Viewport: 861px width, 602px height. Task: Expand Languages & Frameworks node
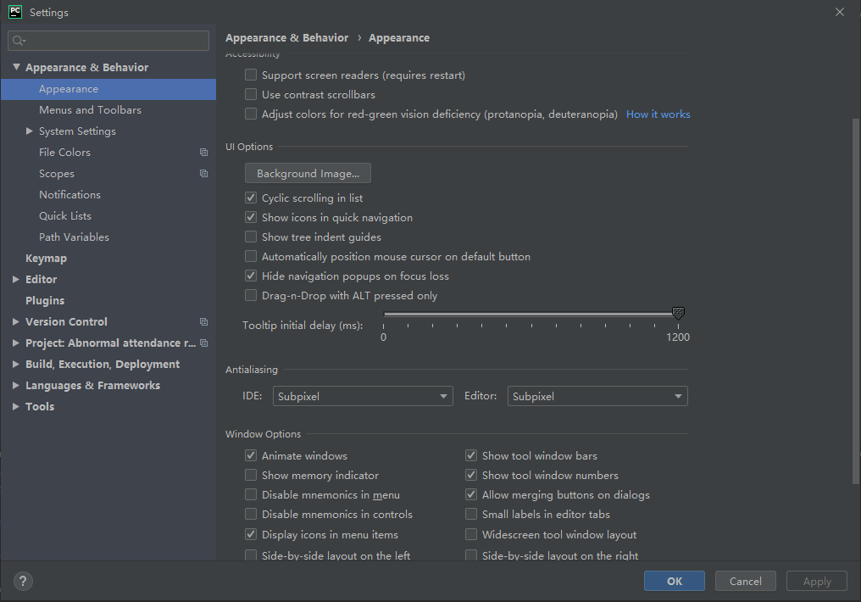coord(16,385)
